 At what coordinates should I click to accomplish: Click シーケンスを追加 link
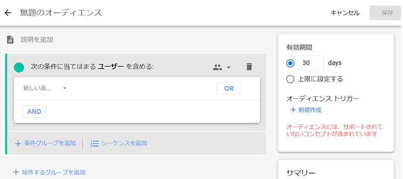[x=119, y=143]
